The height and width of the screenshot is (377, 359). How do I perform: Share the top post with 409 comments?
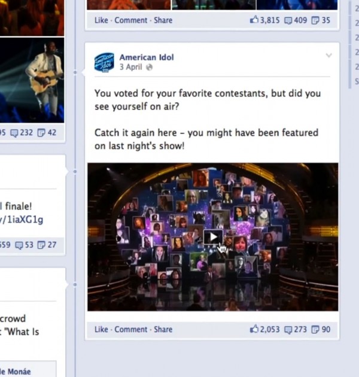pos(163,20)
